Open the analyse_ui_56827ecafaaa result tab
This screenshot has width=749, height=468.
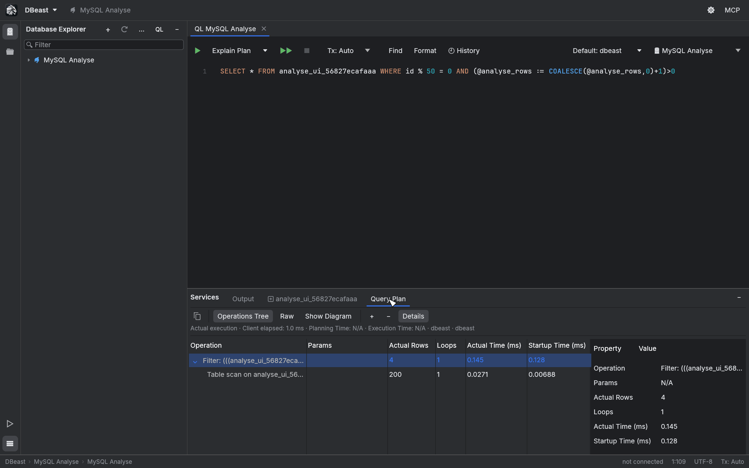[x=312, y=299]
